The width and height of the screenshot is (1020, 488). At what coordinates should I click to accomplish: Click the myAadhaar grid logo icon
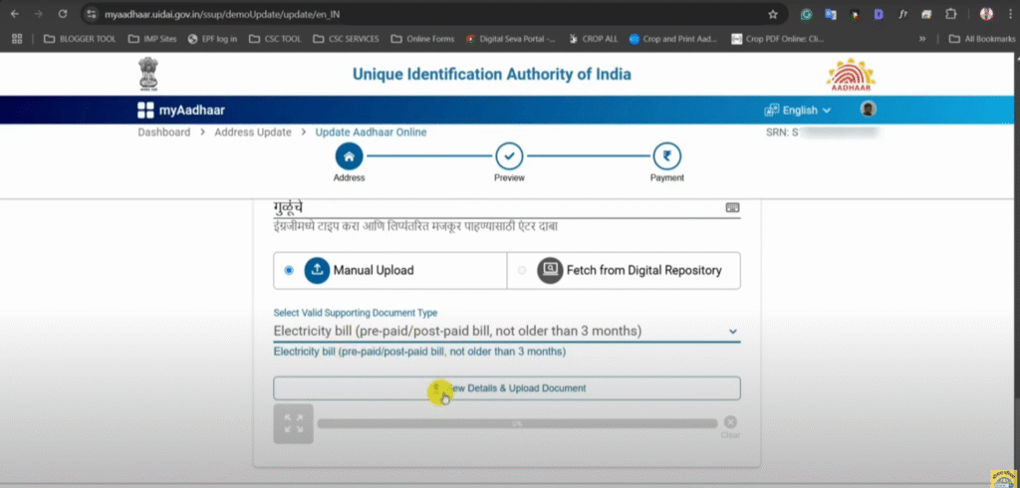click(145, 111)
